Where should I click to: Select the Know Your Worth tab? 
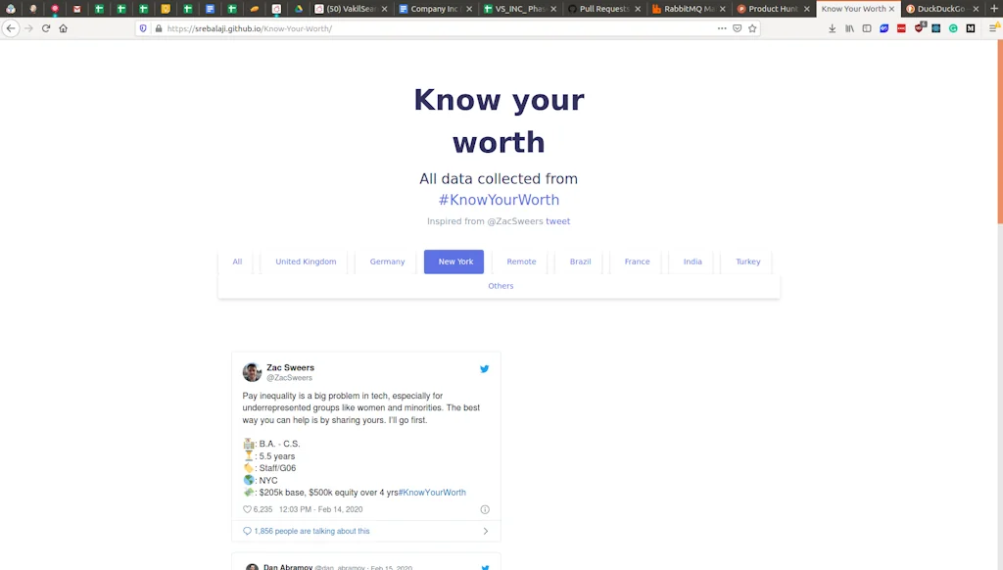[854, 9]
